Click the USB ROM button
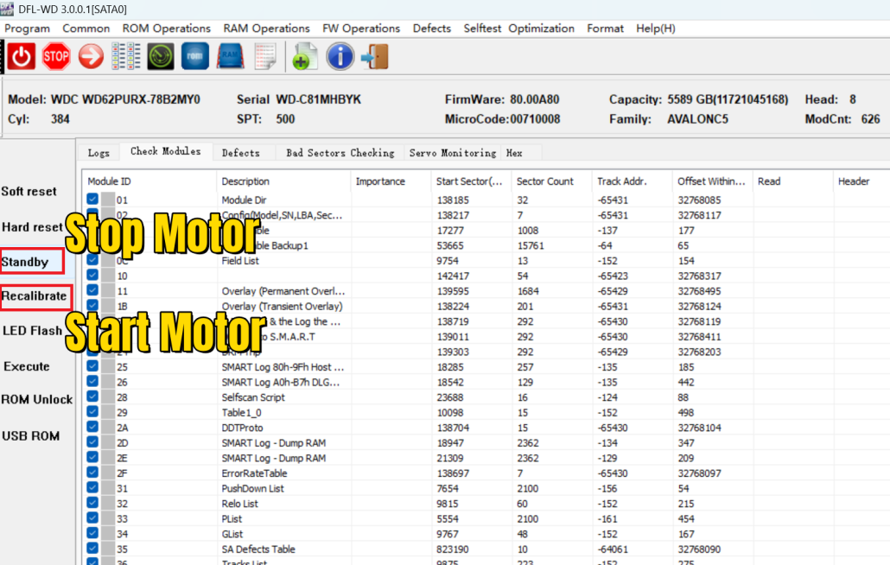 (x=30, y=436)
